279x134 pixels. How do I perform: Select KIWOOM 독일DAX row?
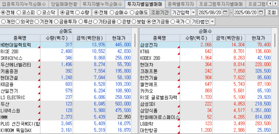click(66, 130)
